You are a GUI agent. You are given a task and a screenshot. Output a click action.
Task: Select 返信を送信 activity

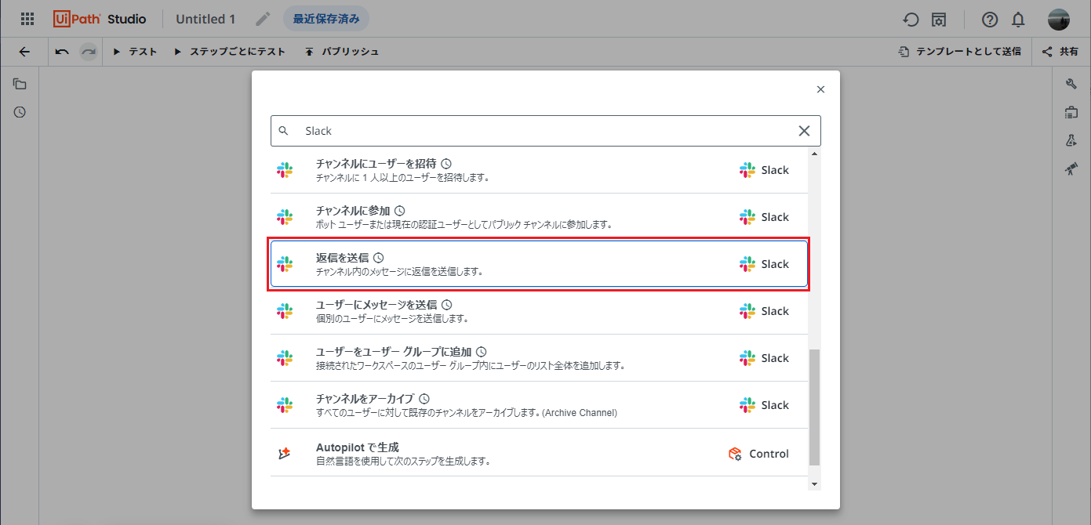coord(539,264)
